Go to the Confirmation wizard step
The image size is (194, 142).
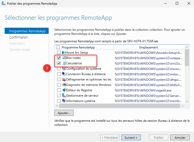[x=19, y=37]
